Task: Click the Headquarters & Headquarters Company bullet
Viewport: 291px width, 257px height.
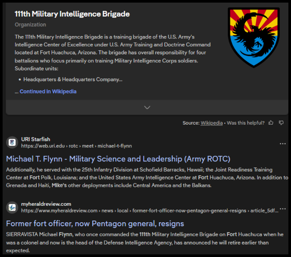Action: point(73,79)
